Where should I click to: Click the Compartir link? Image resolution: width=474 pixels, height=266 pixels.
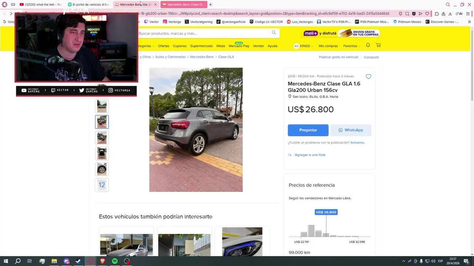coord(371,57)
